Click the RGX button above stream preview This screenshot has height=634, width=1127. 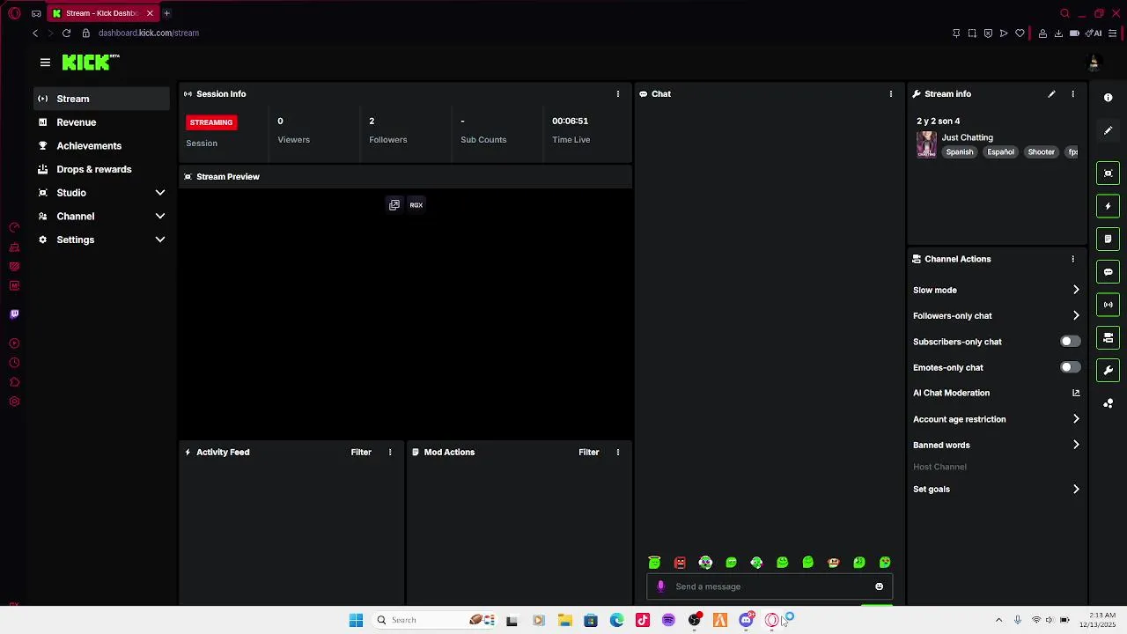coord(416,205)
